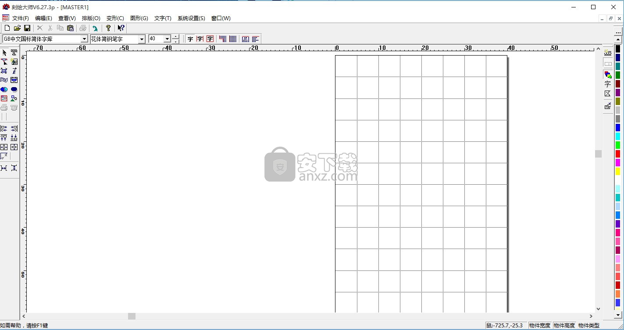Click the properties edit icon in right panel
Image resolution: width=624 pixels, height=330 pixels.
(608, 106)
